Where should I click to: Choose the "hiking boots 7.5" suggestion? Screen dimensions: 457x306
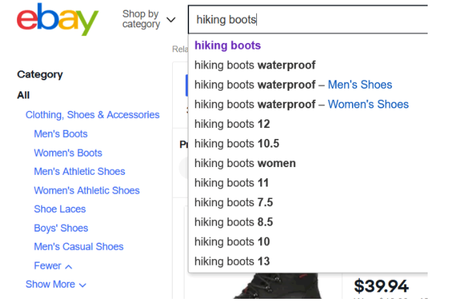pos(233,202)
